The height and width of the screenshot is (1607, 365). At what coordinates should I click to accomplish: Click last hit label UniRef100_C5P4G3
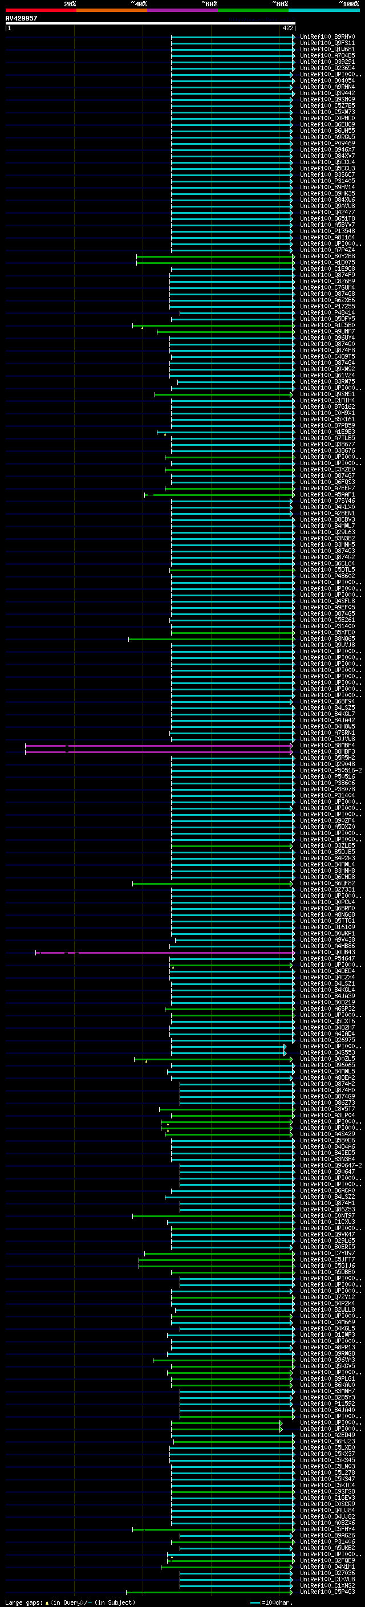tap(327, 1592)
